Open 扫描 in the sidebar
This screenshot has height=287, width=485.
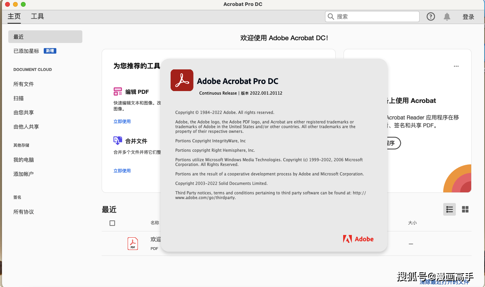(19, 98)
